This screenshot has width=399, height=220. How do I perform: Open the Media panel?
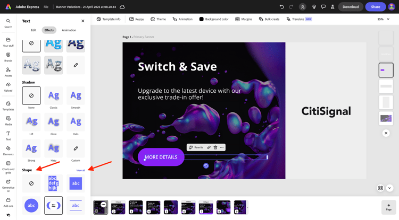coord(8,121)
